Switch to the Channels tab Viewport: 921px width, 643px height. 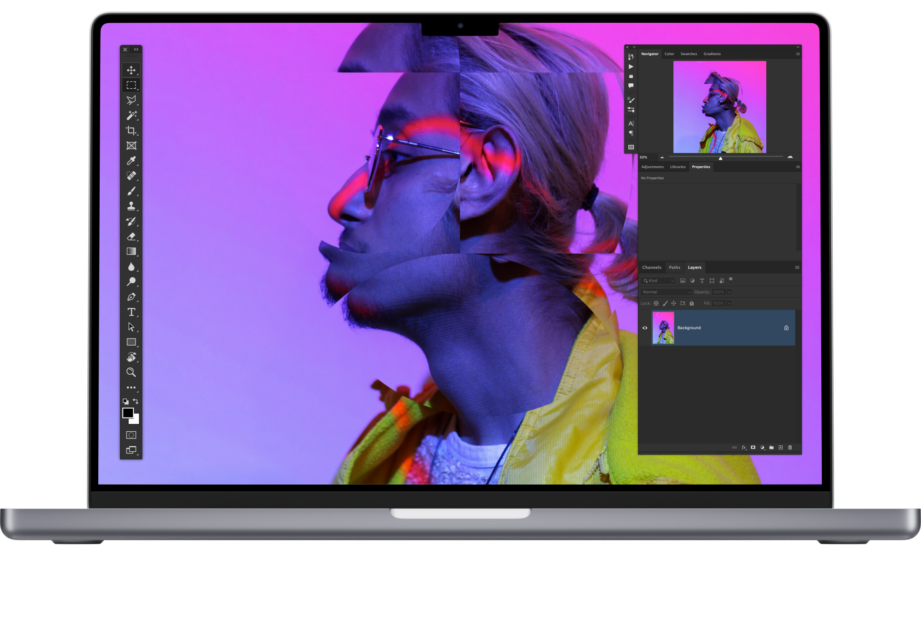(652, 267)
